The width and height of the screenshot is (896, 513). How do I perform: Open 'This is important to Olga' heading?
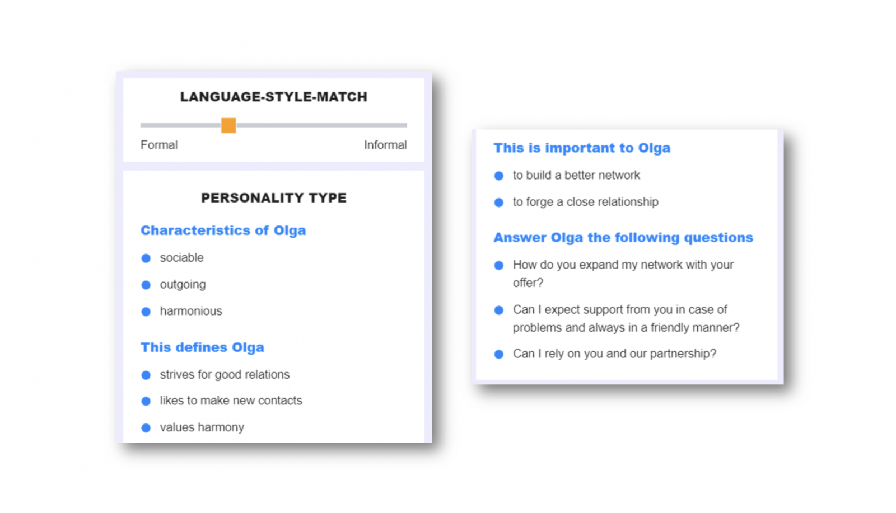click(x=581, y=148)
